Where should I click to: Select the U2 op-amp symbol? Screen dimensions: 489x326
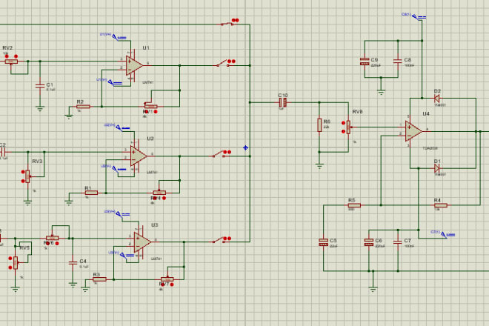(139, 156)
